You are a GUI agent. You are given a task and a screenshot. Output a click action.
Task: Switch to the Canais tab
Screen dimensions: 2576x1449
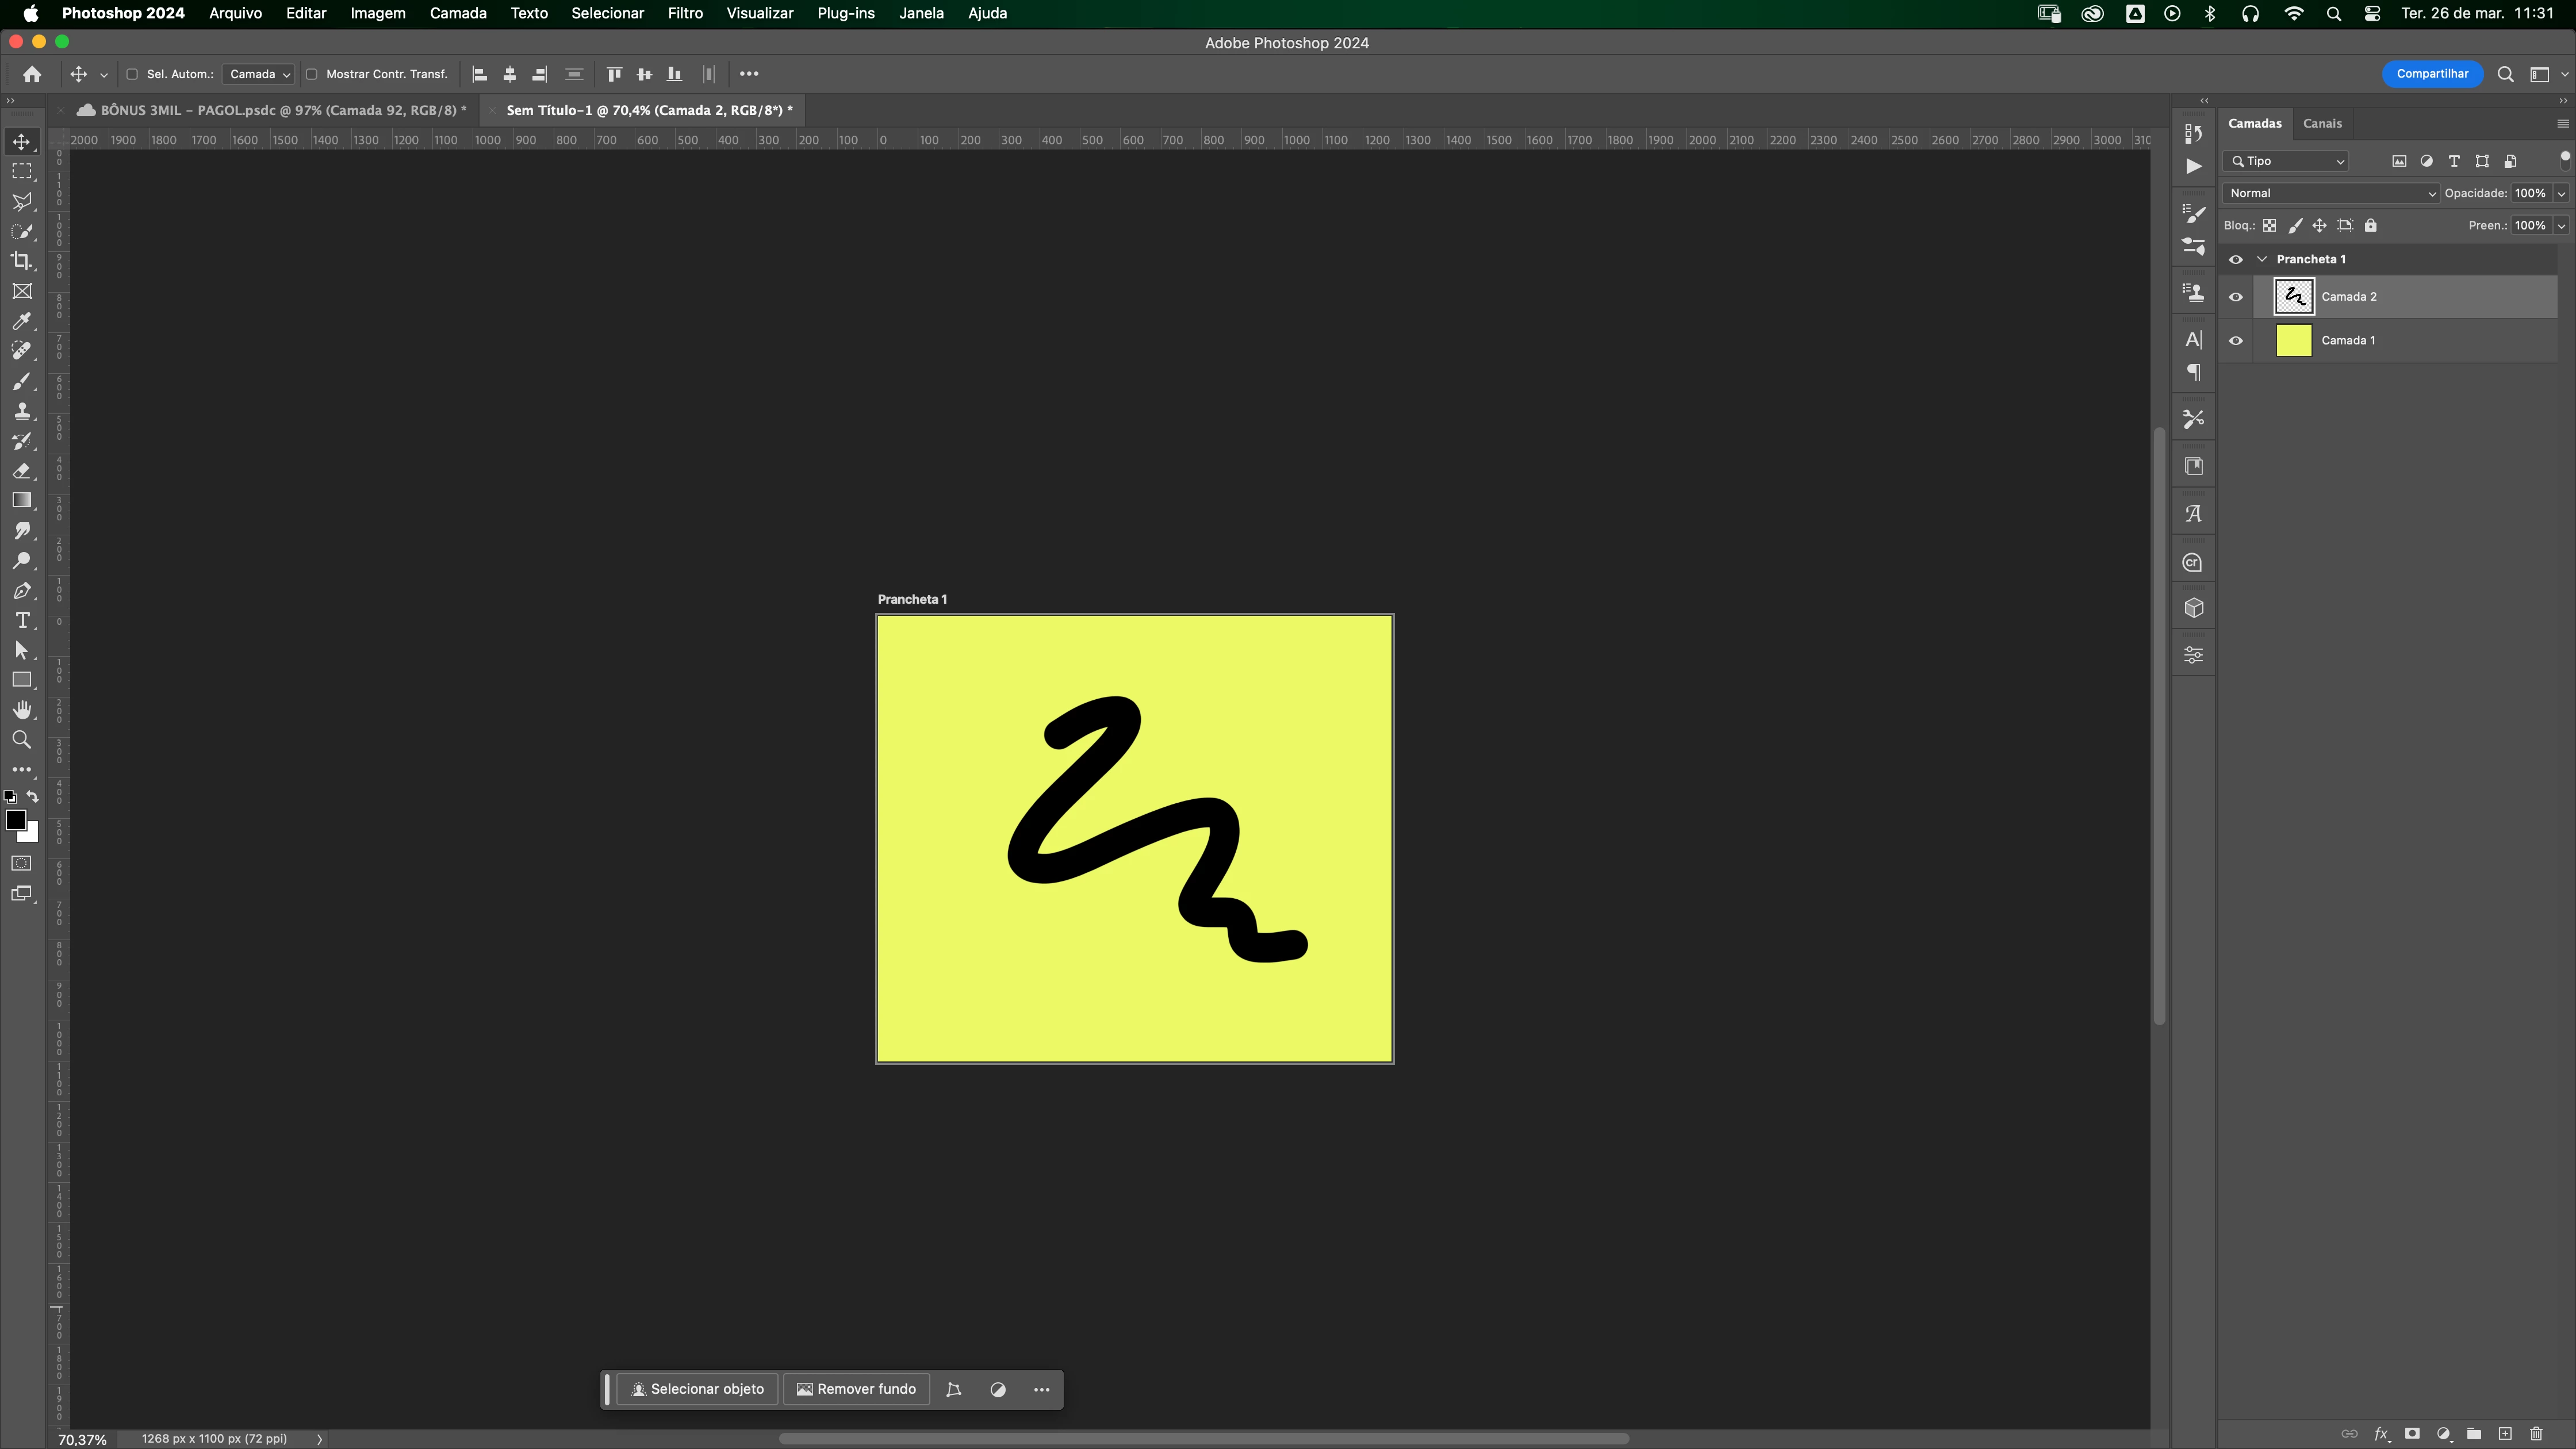(2322, 123)
